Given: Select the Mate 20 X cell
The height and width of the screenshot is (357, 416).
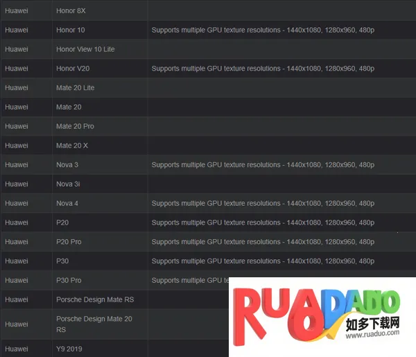Looking at the screenshot, I should (x=72, y=146).
